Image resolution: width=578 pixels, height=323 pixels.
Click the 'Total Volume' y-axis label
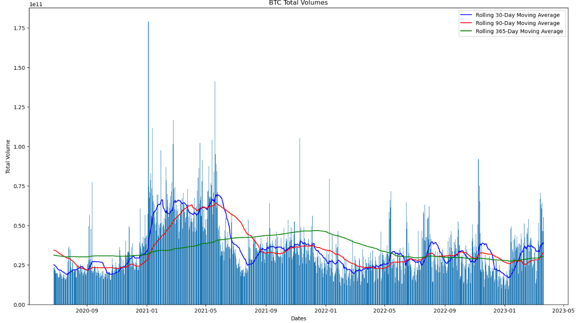tap(8, 157)
